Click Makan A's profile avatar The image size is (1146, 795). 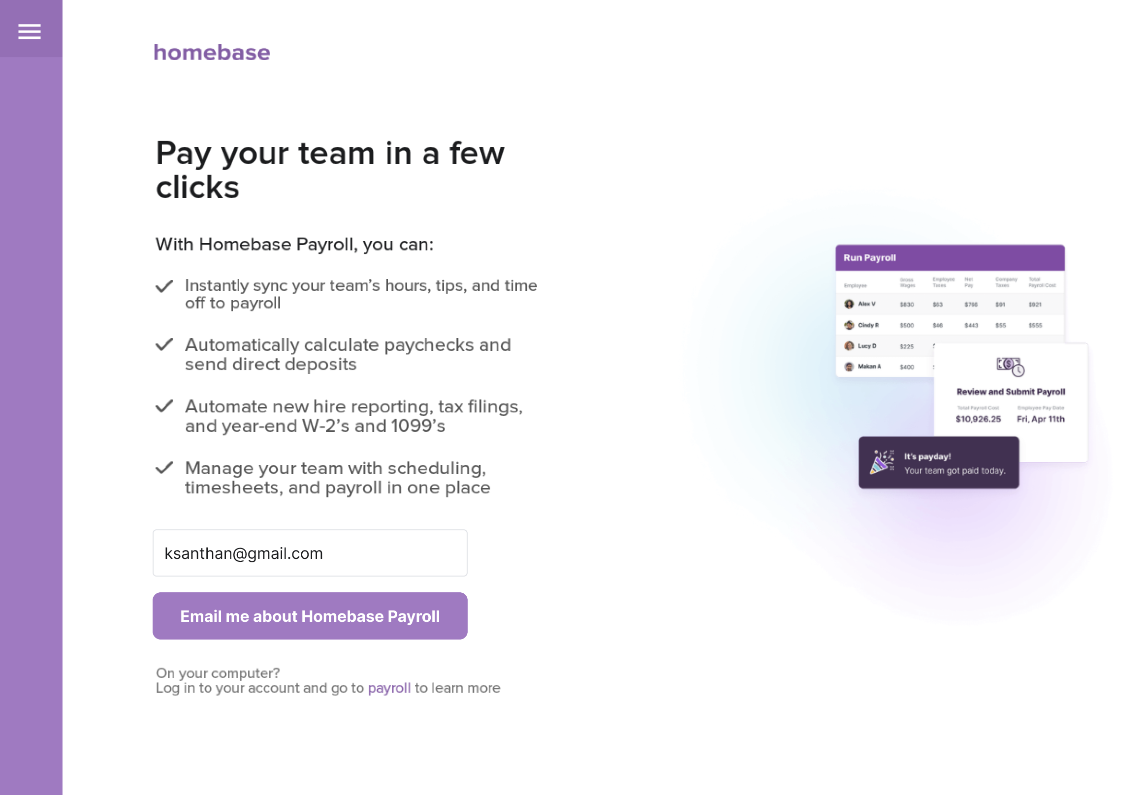(850, 367)
